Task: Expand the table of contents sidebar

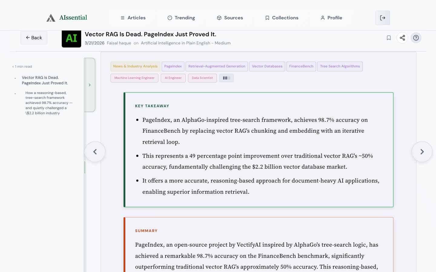Action: point(90,85)
